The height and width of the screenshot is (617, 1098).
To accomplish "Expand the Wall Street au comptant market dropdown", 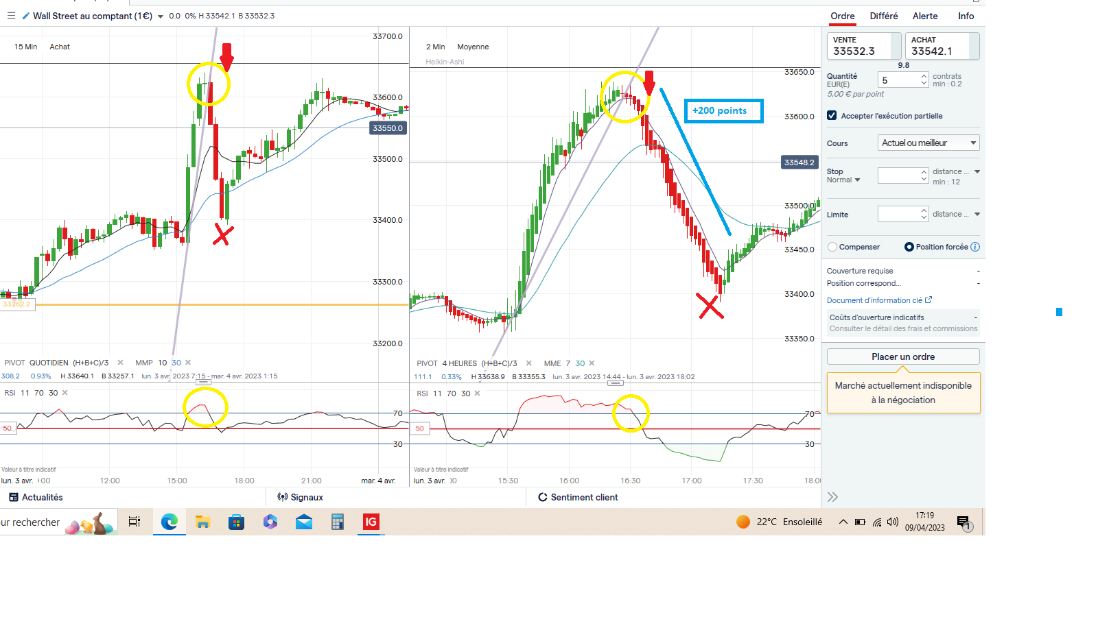I will (x=161, y=16).
